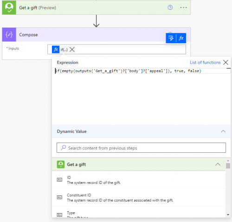The height and width of the screenshot is (222, 232).
Task: Close the Expression panel
Action: pyautogui.click(x=226, y=62)
